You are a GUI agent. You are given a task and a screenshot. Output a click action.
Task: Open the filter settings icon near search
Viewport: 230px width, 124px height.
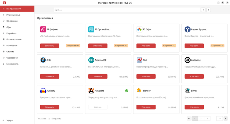tap(209, 10)
